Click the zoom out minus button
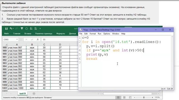The width and height of the screenshot is (179, 100). pyautogui.click(x=135, y=97)
